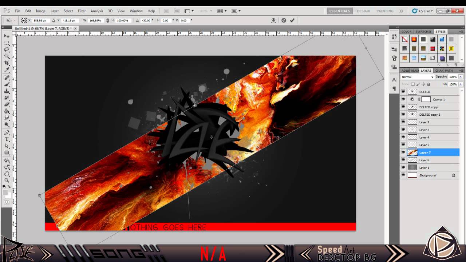This screenshot has width=466, height=262.
Task: Switch to the Paths tab
Action: click(x=449, y=71)
